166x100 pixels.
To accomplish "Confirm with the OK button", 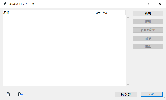I will pos(151,94).
